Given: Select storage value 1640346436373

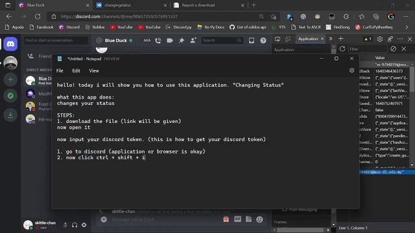Looking at the screenshot, I should coord(389,71).
